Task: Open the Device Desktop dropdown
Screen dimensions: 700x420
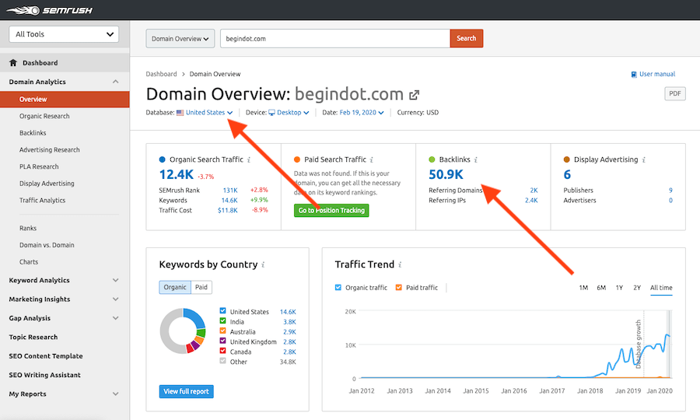Action: 293,113
